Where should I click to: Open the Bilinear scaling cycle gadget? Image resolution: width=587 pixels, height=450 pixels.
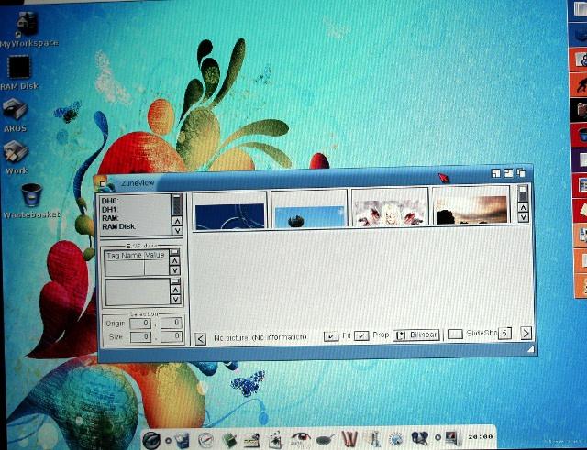416,335
